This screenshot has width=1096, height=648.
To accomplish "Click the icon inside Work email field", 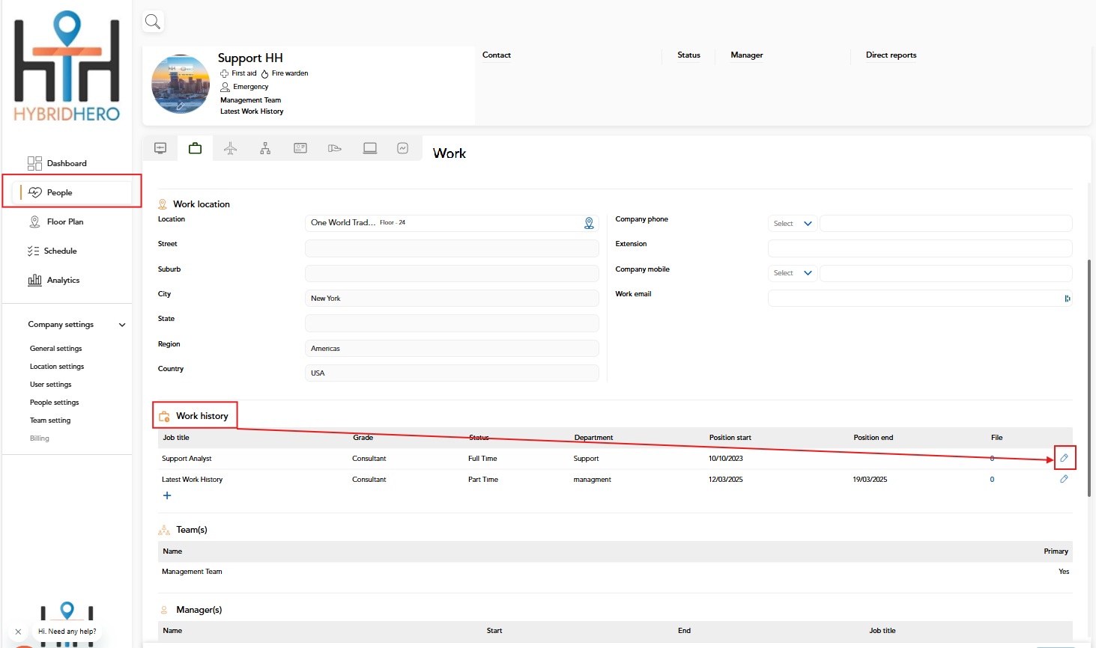I will click(1067, 299).
